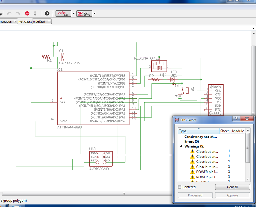256x207 pixels.
Task: Click the resistor R2 symbol
Action: pos(156,79)
